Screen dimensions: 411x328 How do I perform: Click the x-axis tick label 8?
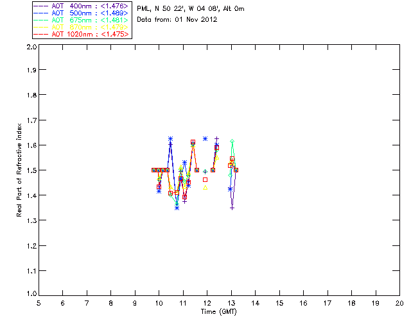pyautogui.click(x=111, y=303)
